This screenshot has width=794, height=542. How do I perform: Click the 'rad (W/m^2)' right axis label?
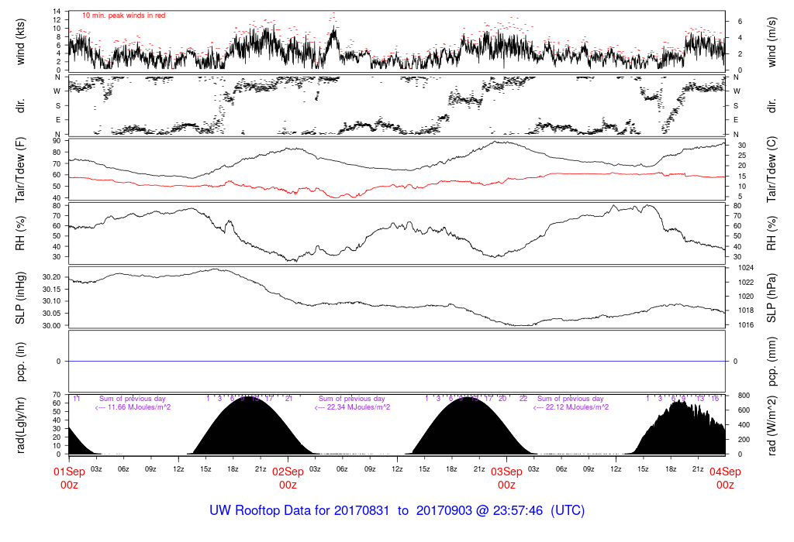pos(772,424)
